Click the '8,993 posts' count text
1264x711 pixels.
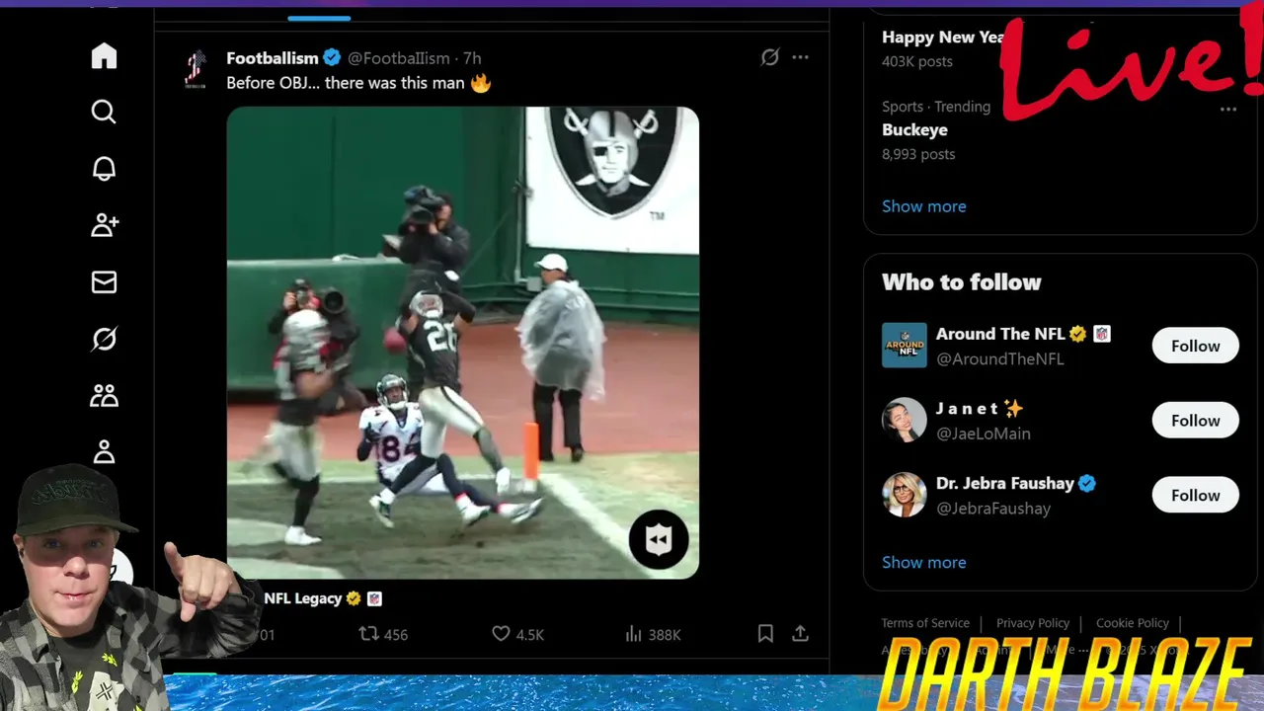[918, 154]
